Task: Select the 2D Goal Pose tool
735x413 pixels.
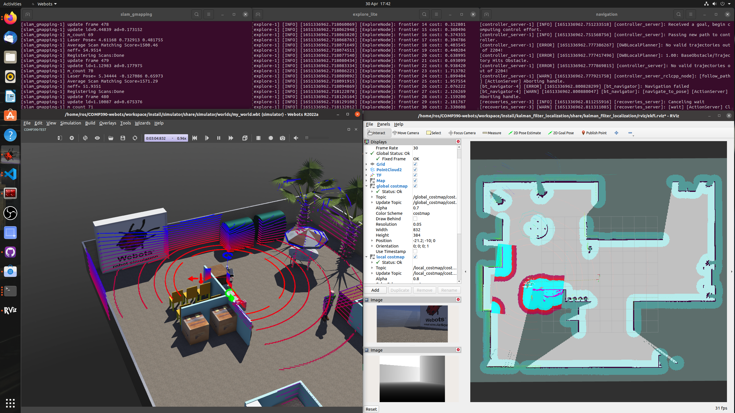Action: (x=561, y=133)
